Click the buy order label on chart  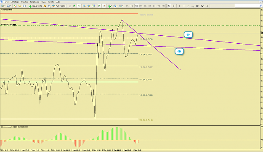pos(8,25)
